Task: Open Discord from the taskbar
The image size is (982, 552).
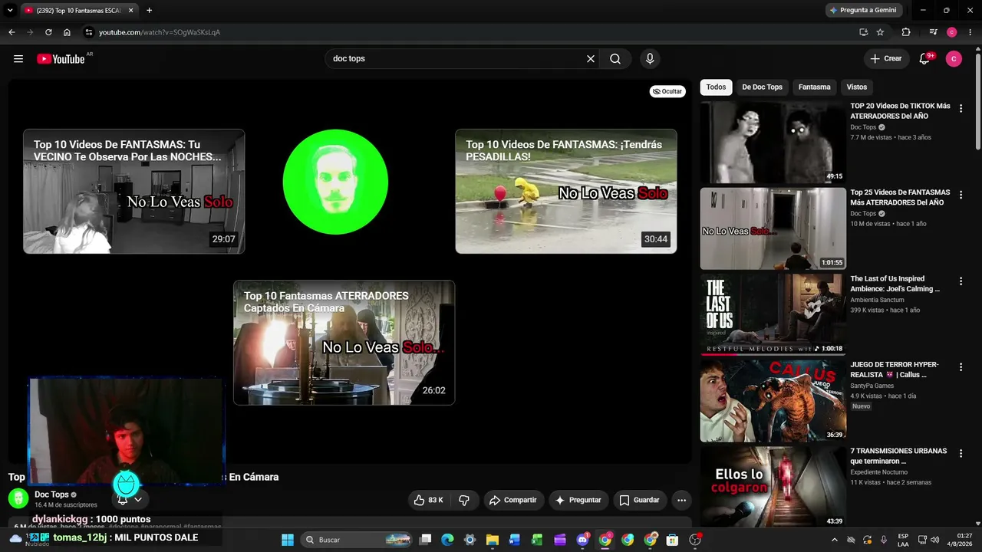Action: (x=582, y=540)
